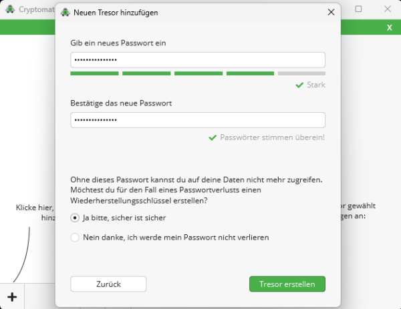
Task: Click the Cryptomator logo in the dialog title bar
Action: pos(65,12)
